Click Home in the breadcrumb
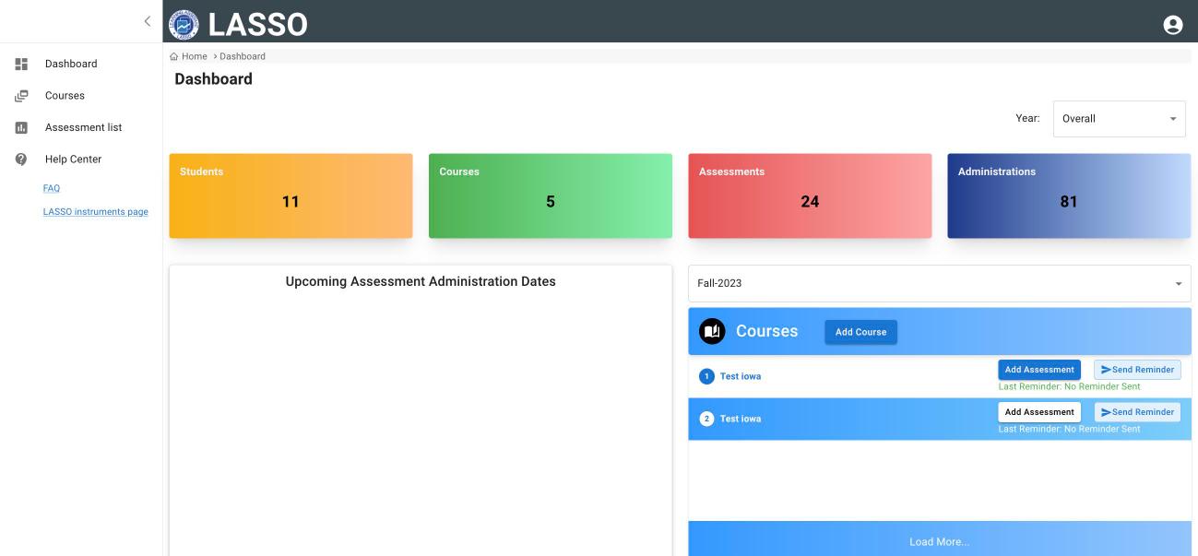This screenshot has height=556, width=1198. [194, 56]
